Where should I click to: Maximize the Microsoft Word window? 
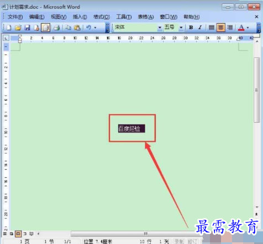pos(241,7)
